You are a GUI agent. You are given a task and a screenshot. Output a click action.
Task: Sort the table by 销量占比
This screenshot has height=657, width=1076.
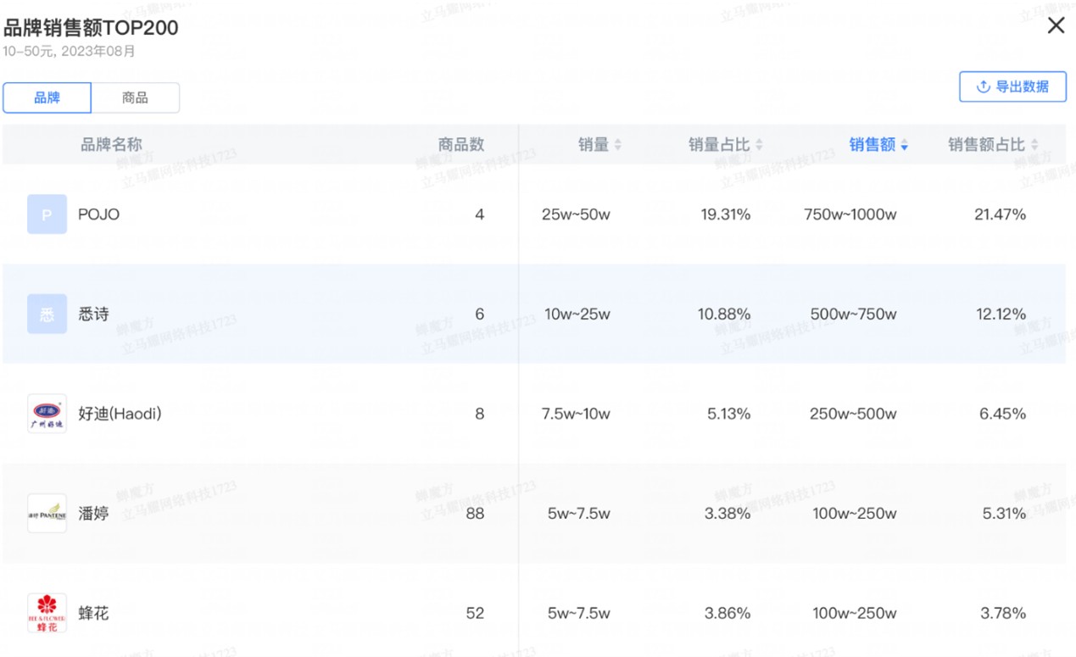[725, 145]
